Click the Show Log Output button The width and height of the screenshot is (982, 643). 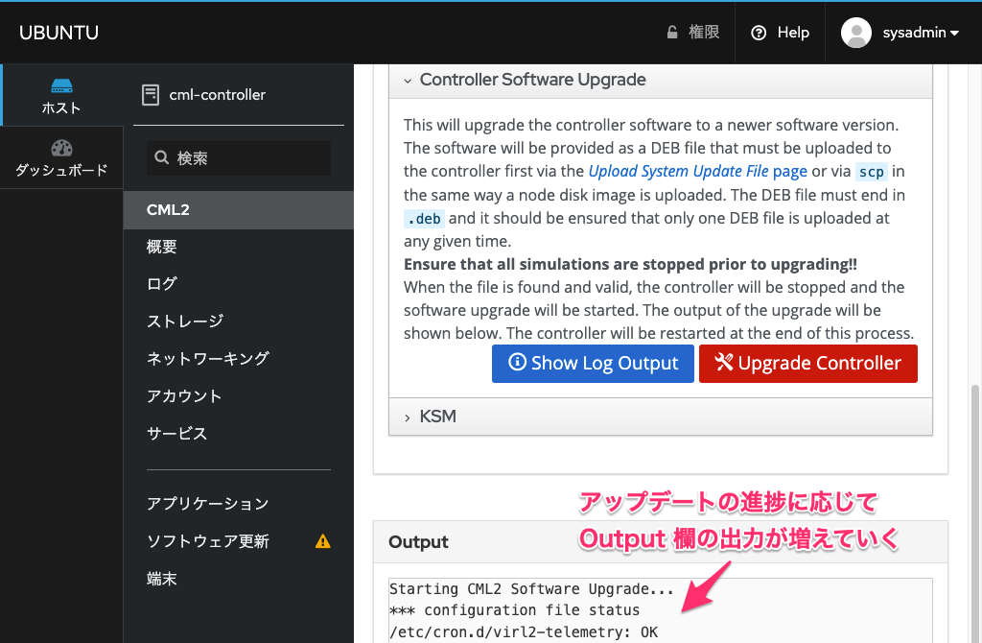tap(593, 364)
